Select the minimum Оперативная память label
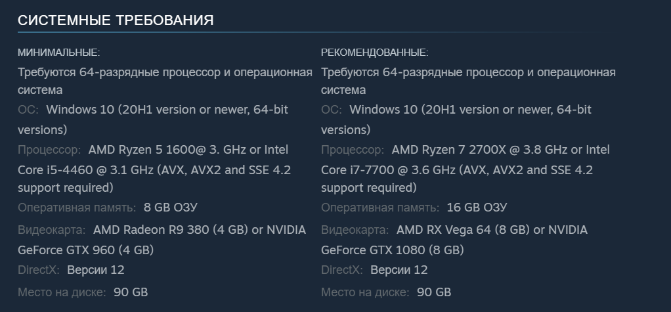Viewport: 671px width, 312px height. [76, 208]
